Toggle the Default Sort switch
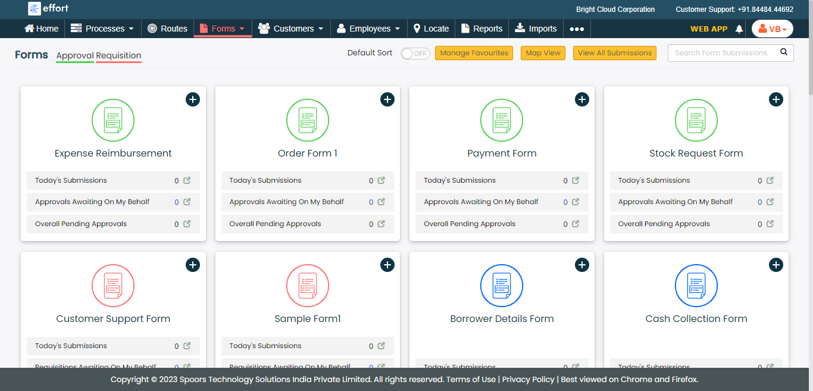Image resolution: width=813 pixels, height=391 pixels. click(x=415, y=53)
